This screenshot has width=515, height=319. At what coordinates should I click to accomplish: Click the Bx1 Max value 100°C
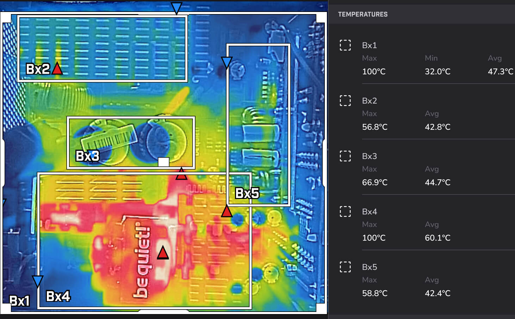point(374,72)
